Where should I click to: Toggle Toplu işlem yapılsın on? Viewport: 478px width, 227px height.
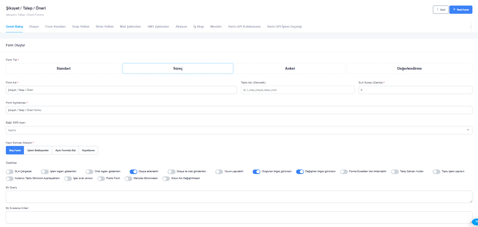(x=436, y=172)
